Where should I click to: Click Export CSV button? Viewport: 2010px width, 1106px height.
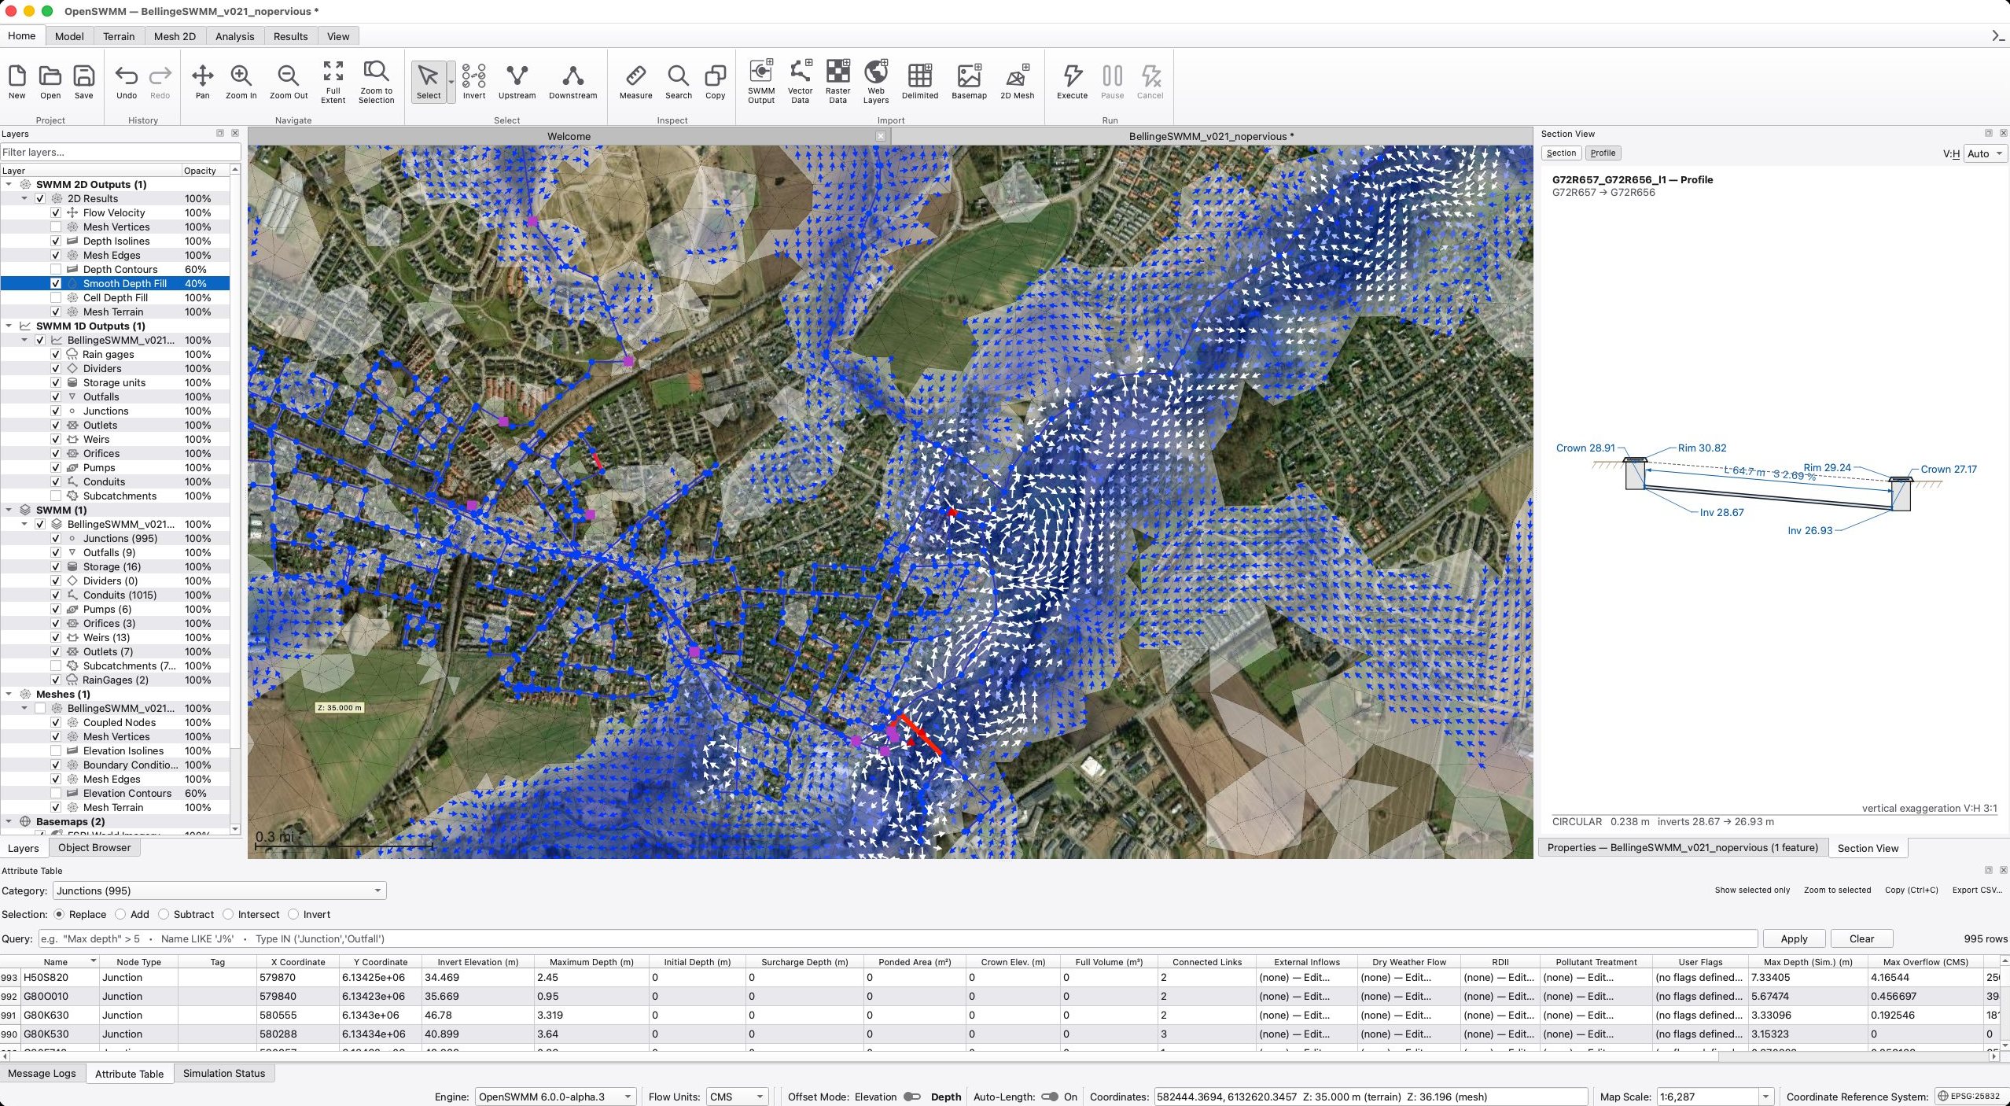(x=1977, y=890)
